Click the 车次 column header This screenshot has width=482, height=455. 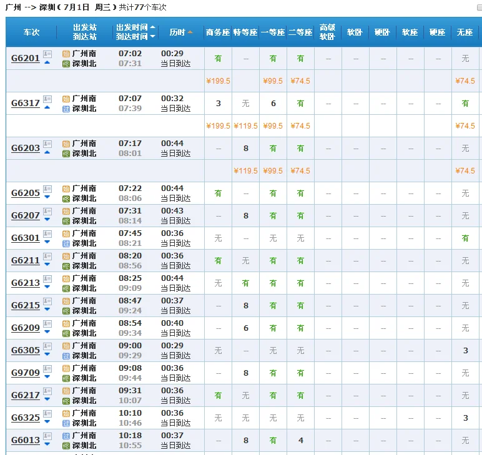[x=31, y=32]
